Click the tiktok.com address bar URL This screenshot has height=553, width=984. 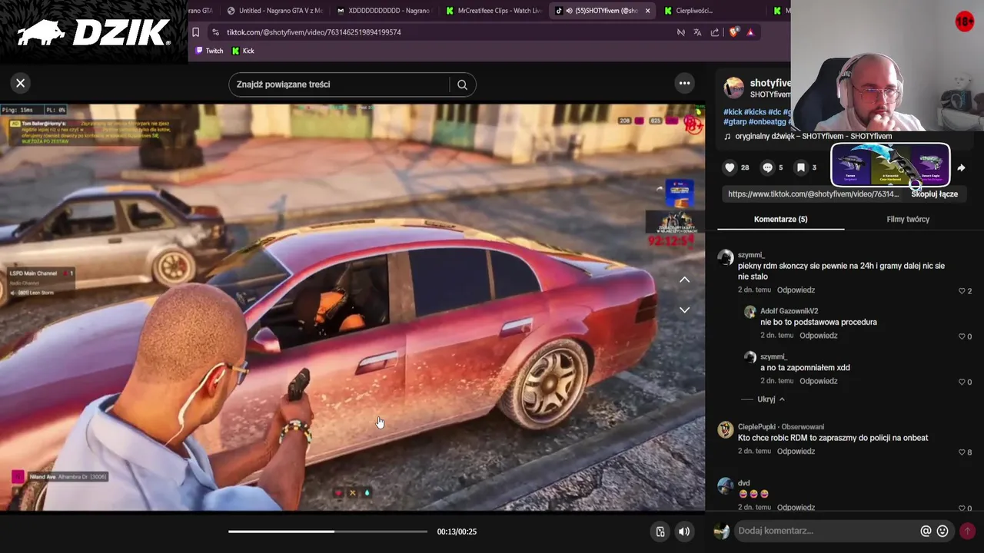[314, 32]
